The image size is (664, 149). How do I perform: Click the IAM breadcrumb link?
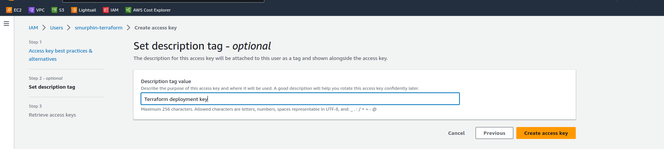tap(33, 28)
